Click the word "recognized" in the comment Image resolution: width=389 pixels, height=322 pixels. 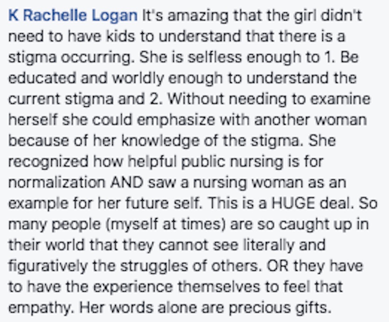48,161
